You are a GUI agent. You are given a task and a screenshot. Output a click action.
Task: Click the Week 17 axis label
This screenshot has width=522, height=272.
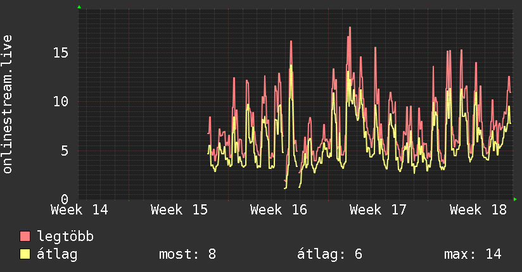point(378,210)
